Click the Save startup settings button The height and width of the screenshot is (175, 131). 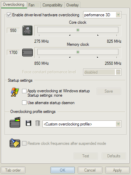[x=109, y=91]
